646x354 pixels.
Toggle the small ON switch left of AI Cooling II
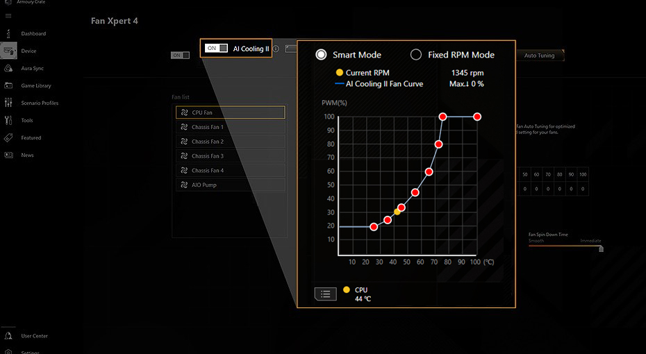(180, 55)
